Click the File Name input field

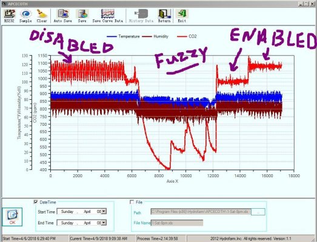(x=177, y=223)
